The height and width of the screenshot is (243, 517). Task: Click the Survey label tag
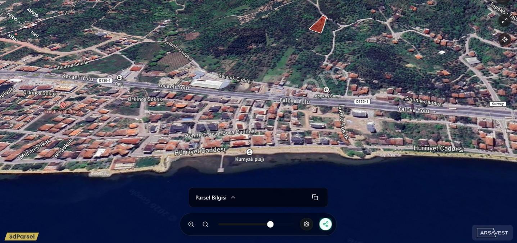point(498,104)
